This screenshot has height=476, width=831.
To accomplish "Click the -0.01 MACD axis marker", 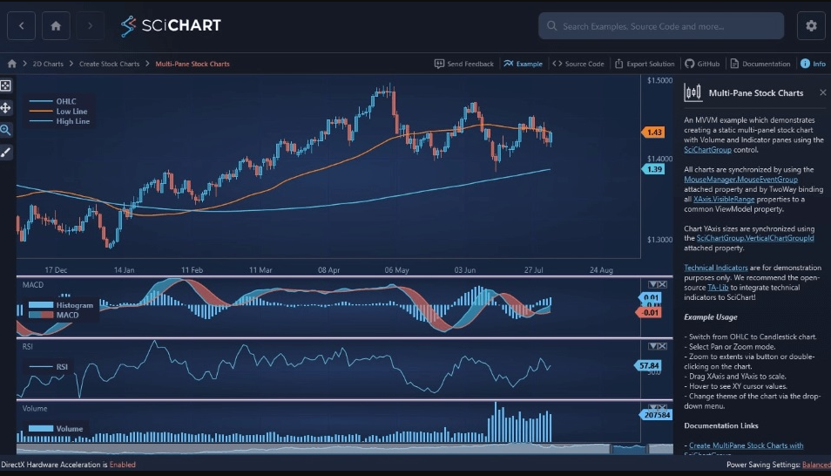I will pyautogui.click(x=649, y=313).
